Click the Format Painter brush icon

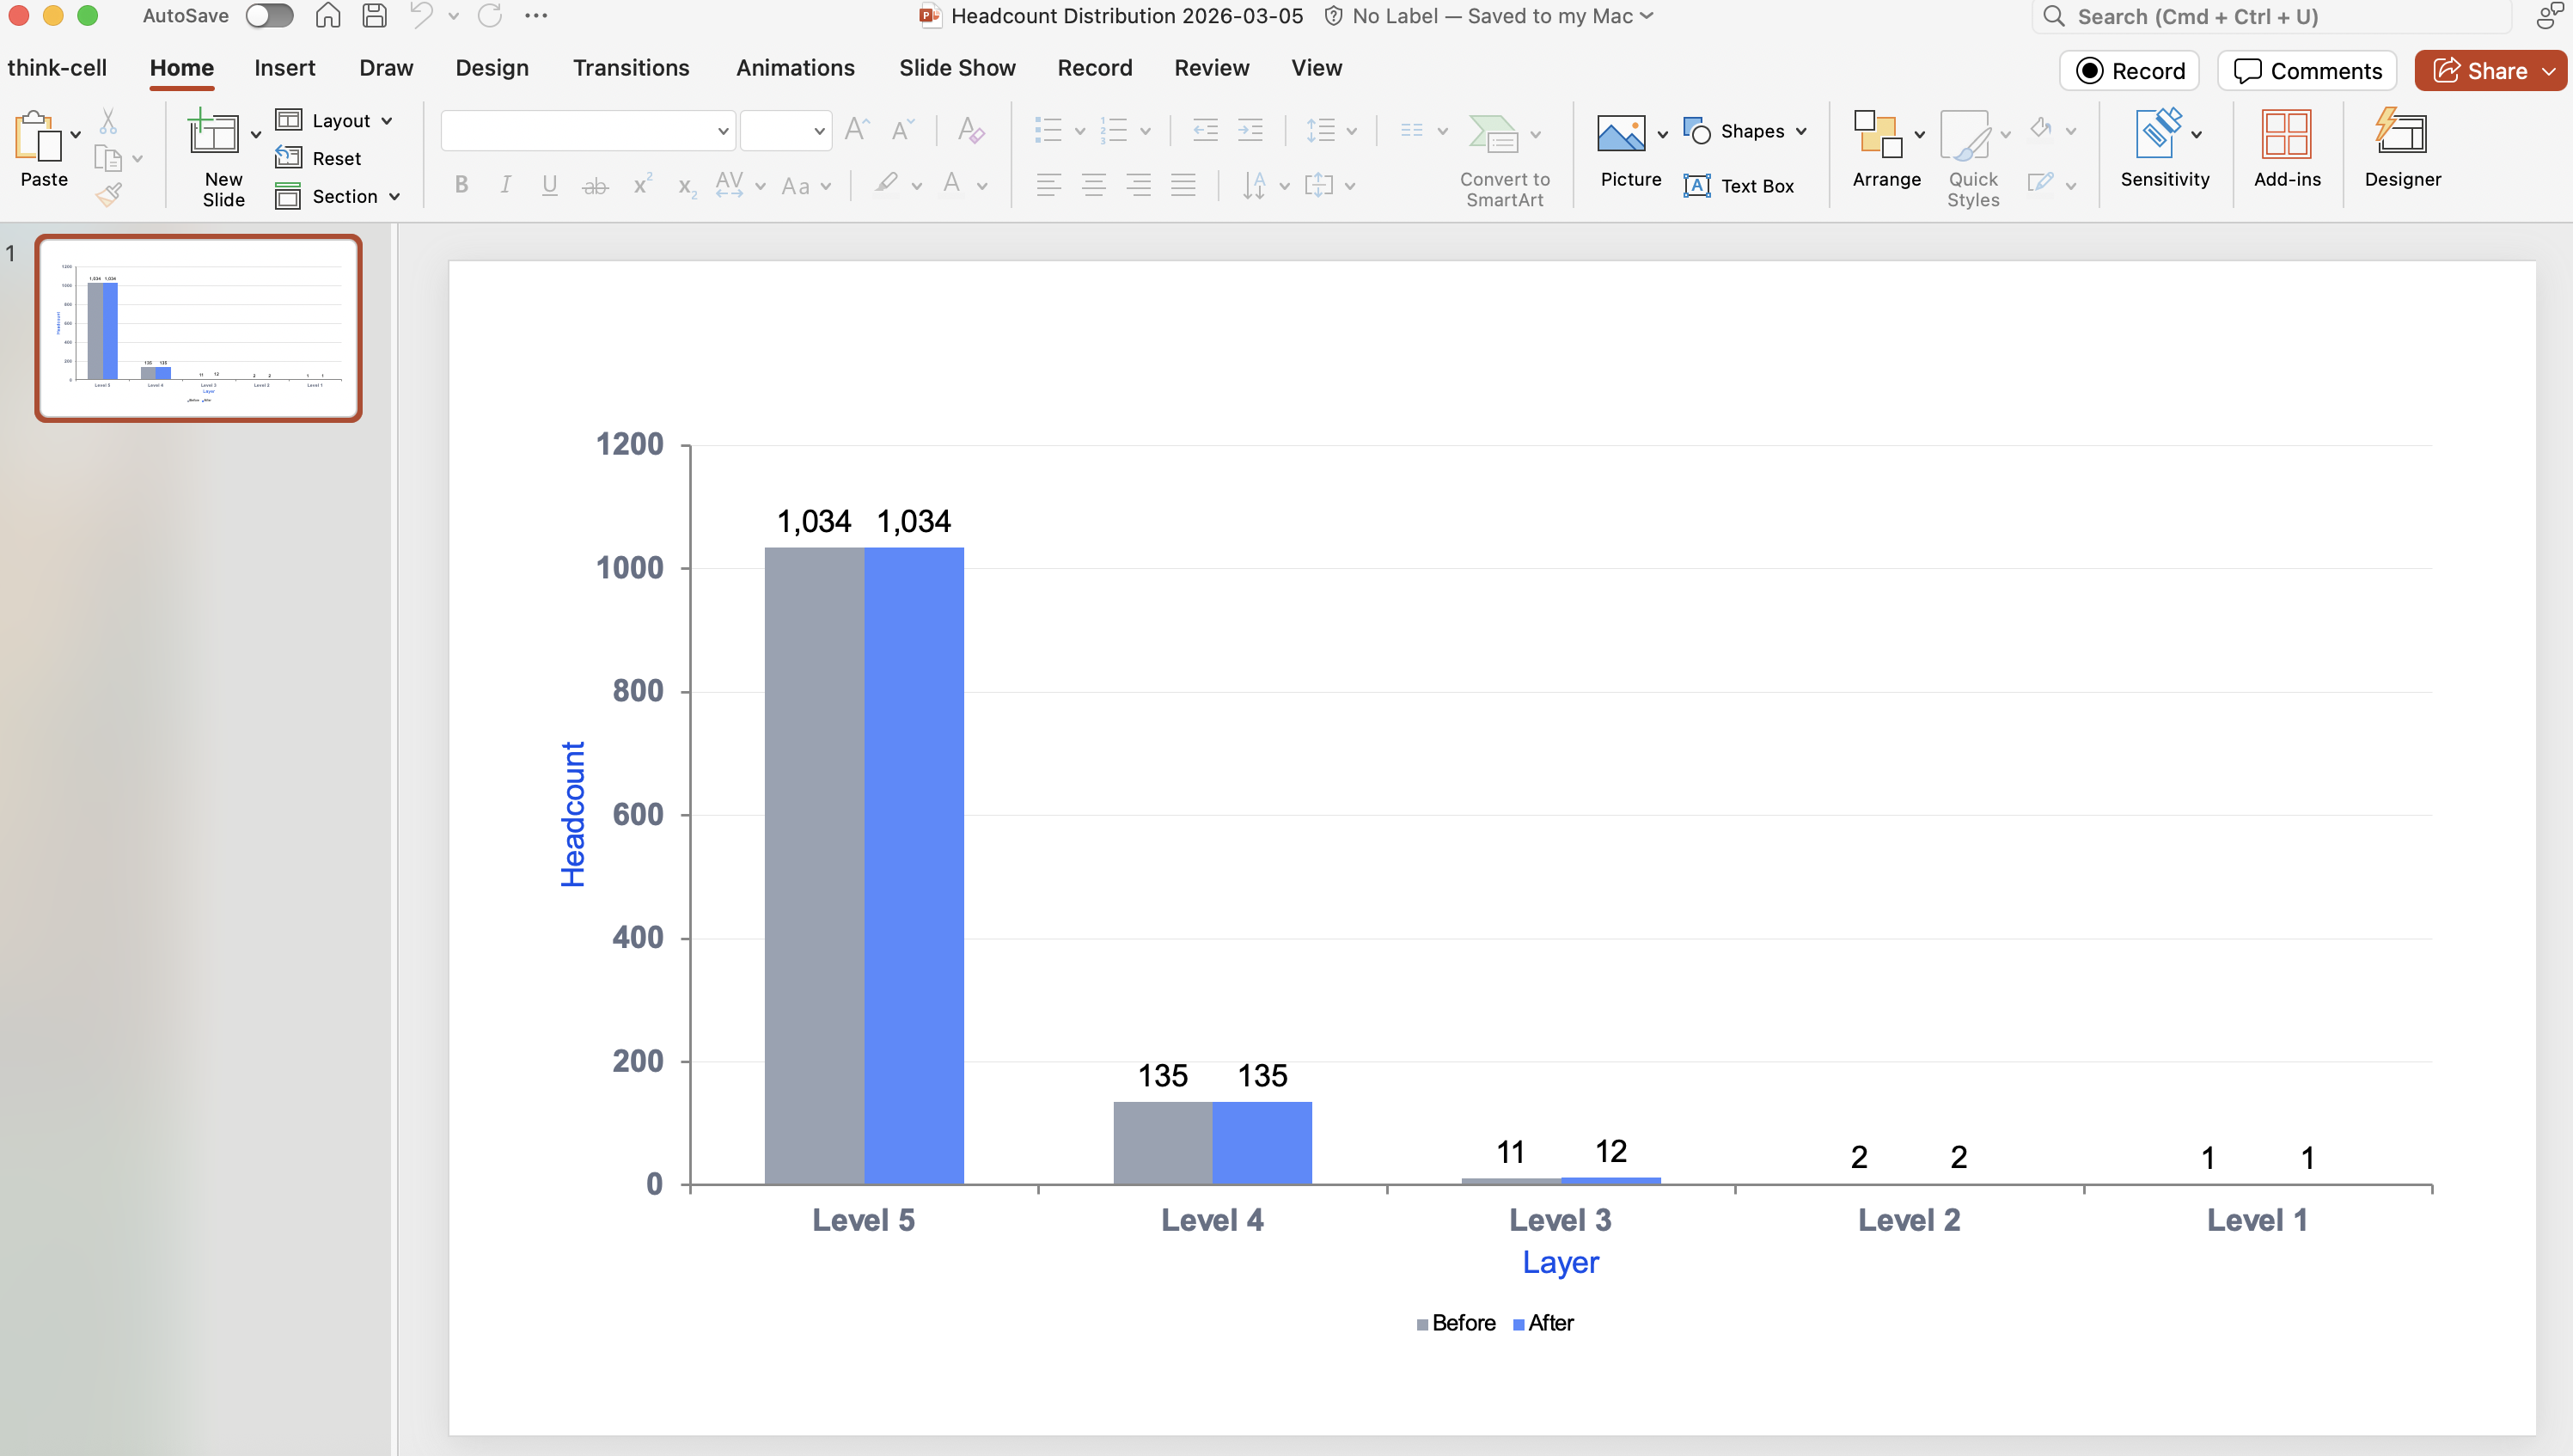108,194
